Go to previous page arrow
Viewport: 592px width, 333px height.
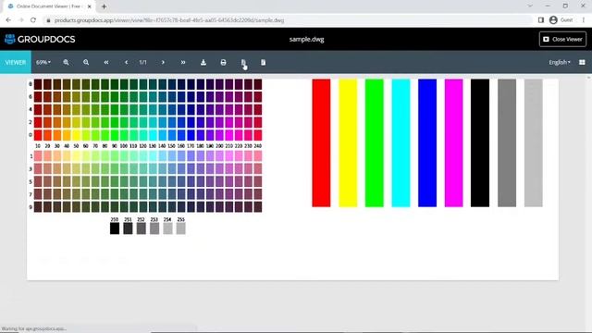tap(126, 62)
